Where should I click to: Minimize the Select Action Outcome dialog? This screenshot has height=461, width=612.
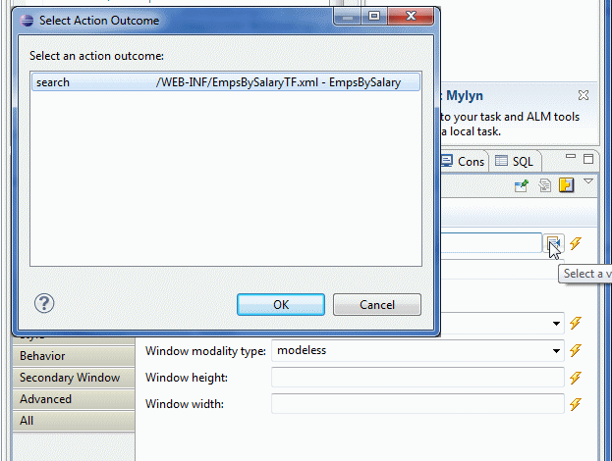pyautogui.click(x=348, y=16)
